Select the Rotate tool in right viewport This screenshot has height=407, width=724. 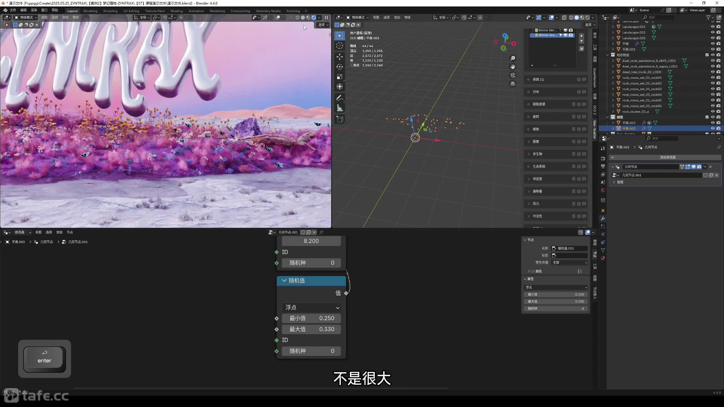[x=340, y=67]
